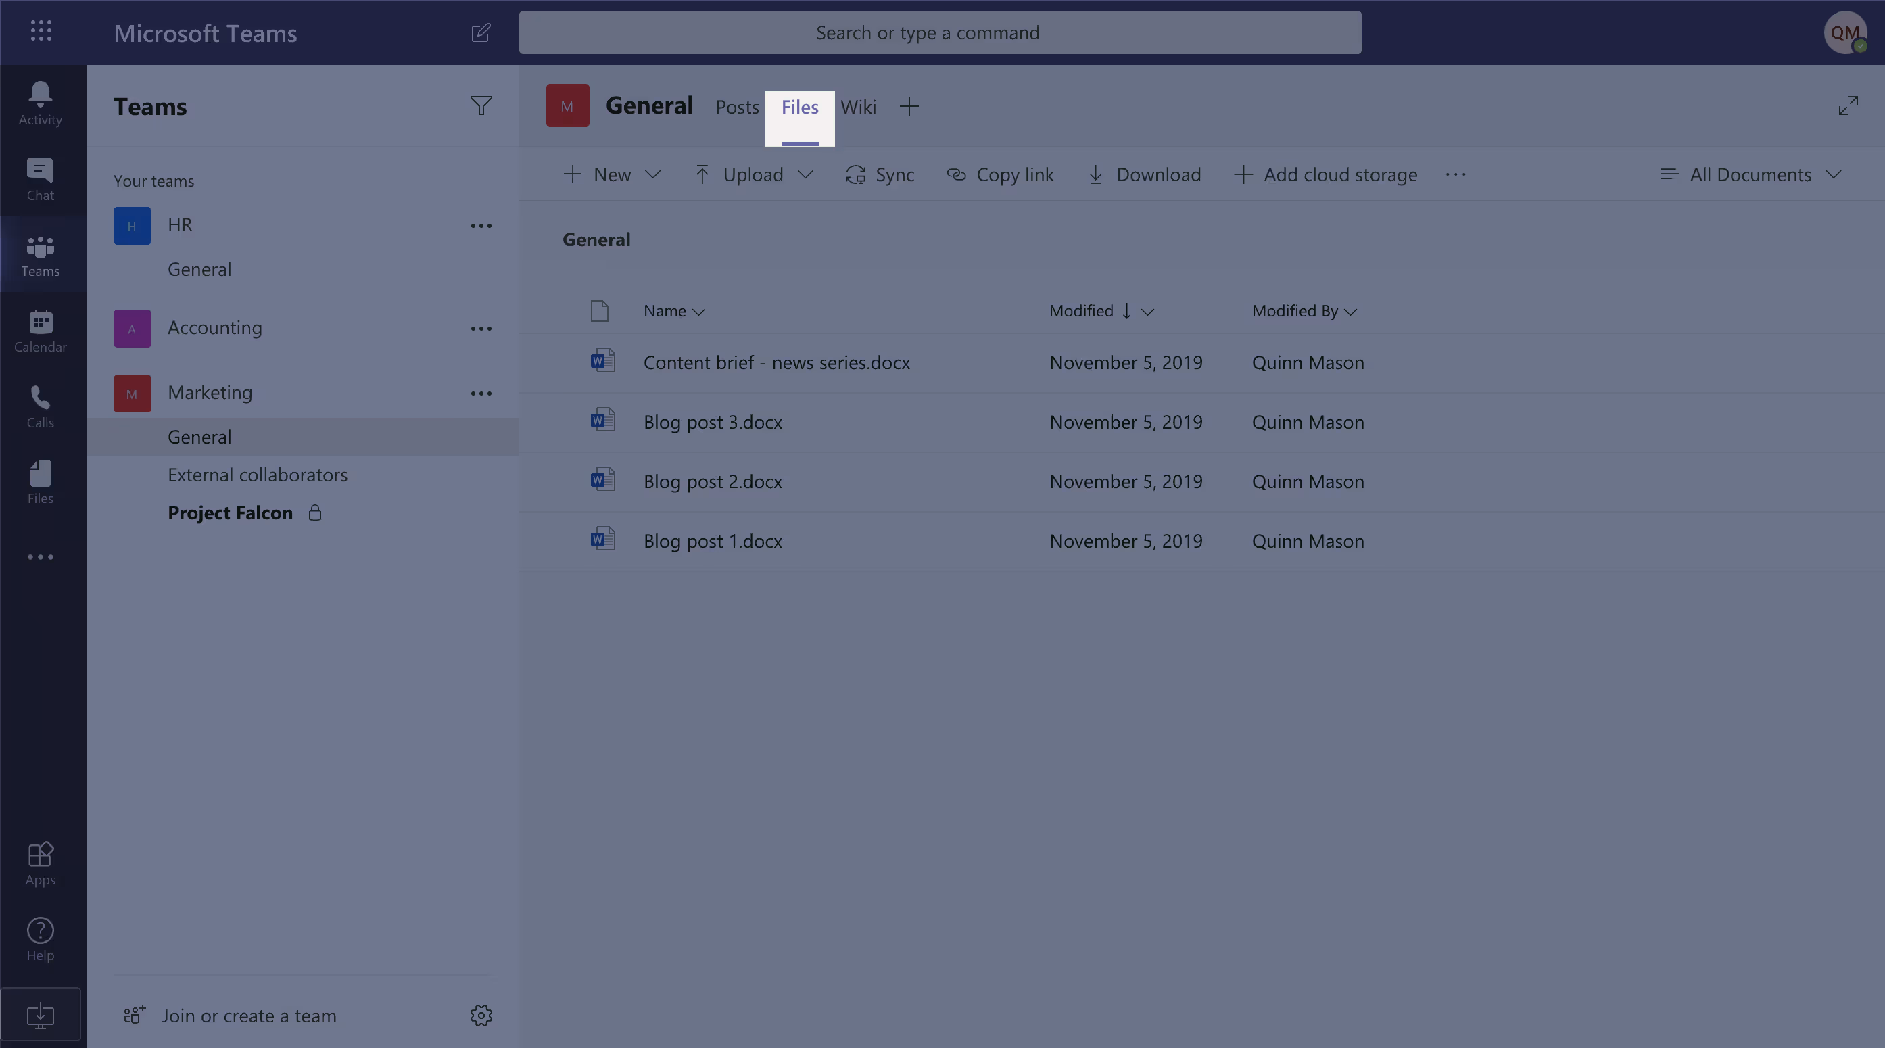Image resolution: width=1885 pixels, height=1048 pixels.
Task: Open Chat in the left rail
Action: click(41, 179)
